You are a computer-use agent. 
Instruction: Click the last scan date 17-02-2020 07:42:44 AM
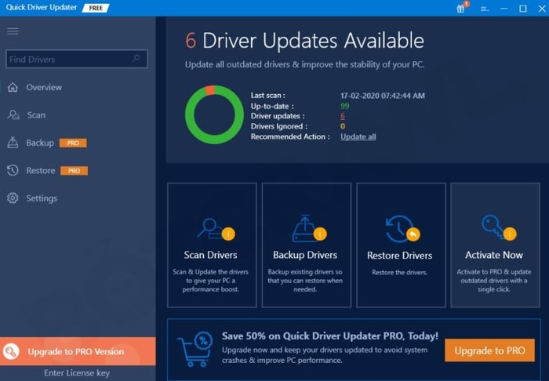383,96
